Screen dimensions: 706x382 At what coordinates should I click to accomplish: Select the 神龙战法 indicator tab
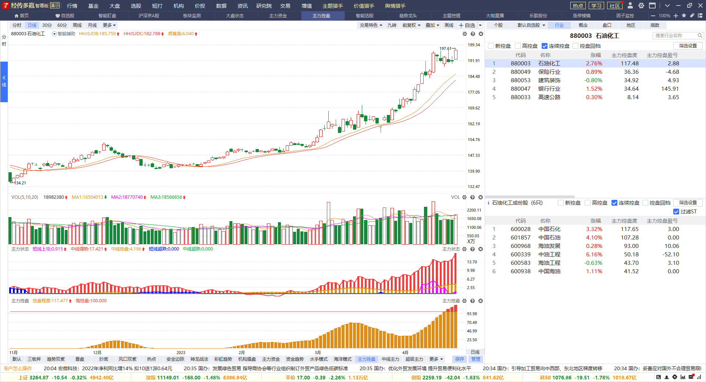[x=199, y=359]
